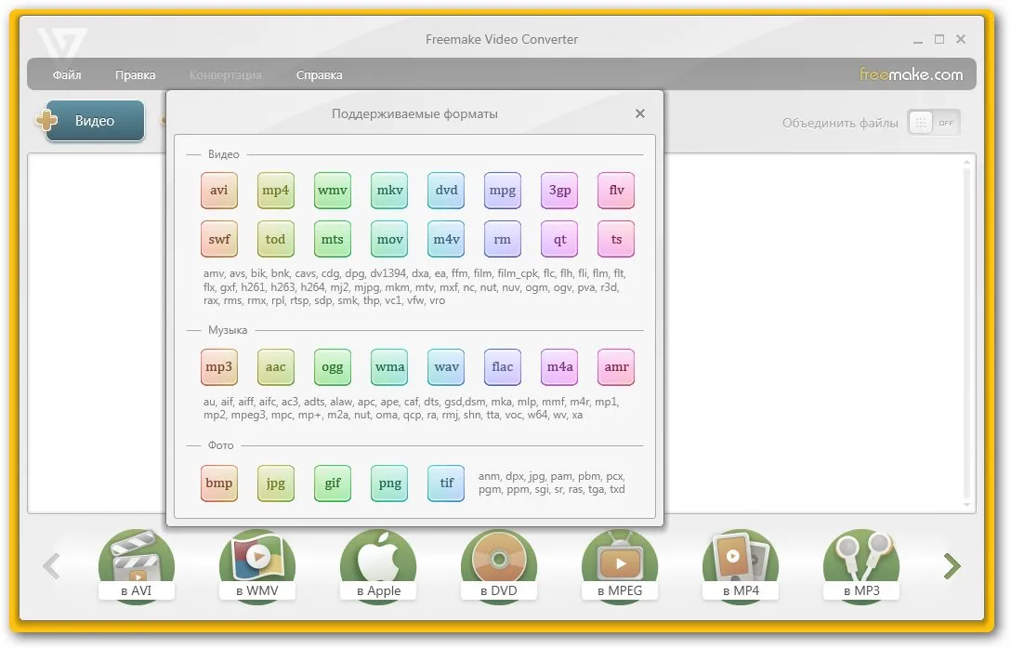Choose the mov format badge
This screenshot has height=649, width=1011.
point(389,239)
